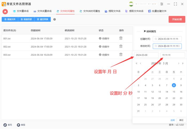Go to previous year in calendar
Viewport: 187px width, 129px height.
136,63
